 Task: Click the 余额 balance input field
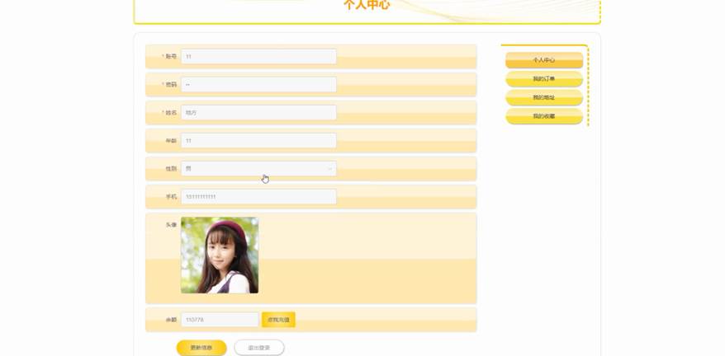pos(220,320)
